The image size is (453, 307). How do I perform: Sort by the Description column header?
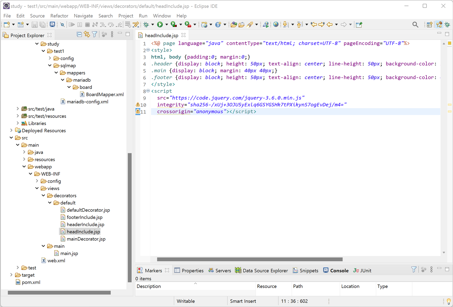pyautogui.click(x=195, y=286)
